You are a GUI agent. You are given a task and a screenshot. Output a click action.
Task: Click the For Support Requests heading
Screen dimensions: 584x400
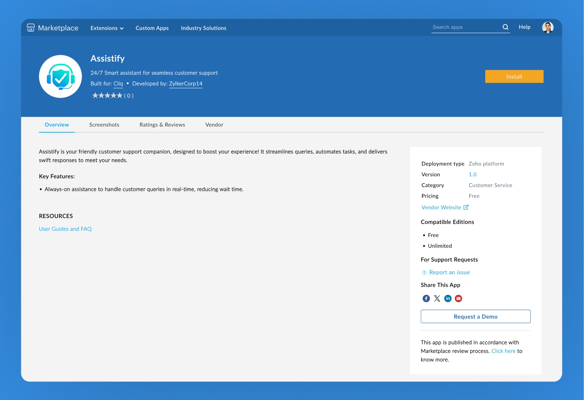(449, 259)
